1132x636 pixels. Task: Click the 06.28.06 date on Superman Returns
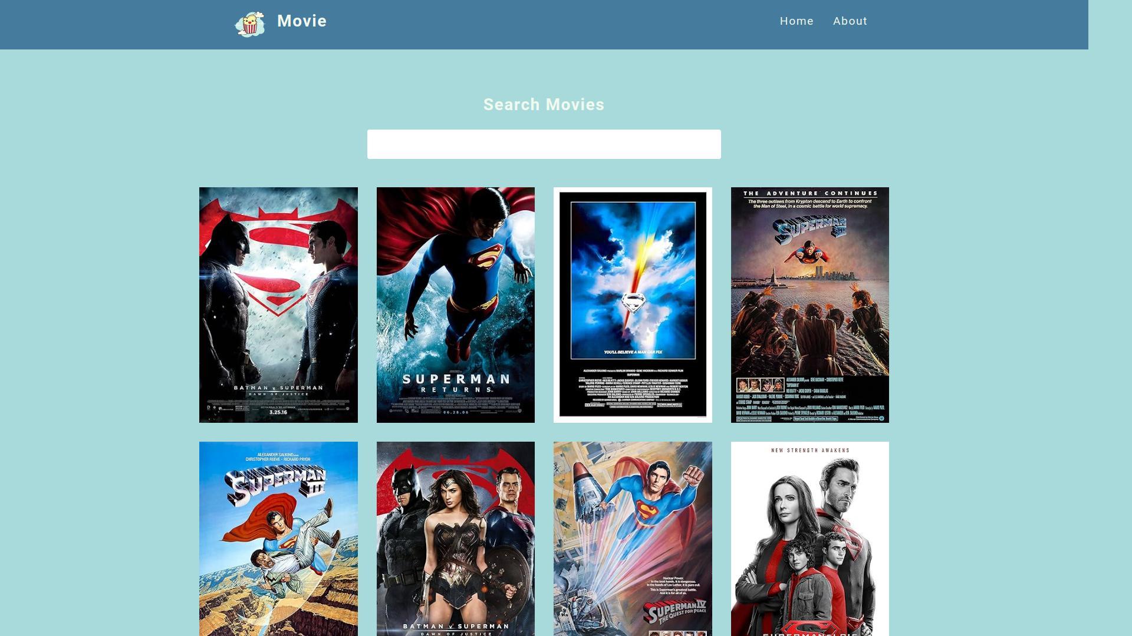tap(455, 412)
